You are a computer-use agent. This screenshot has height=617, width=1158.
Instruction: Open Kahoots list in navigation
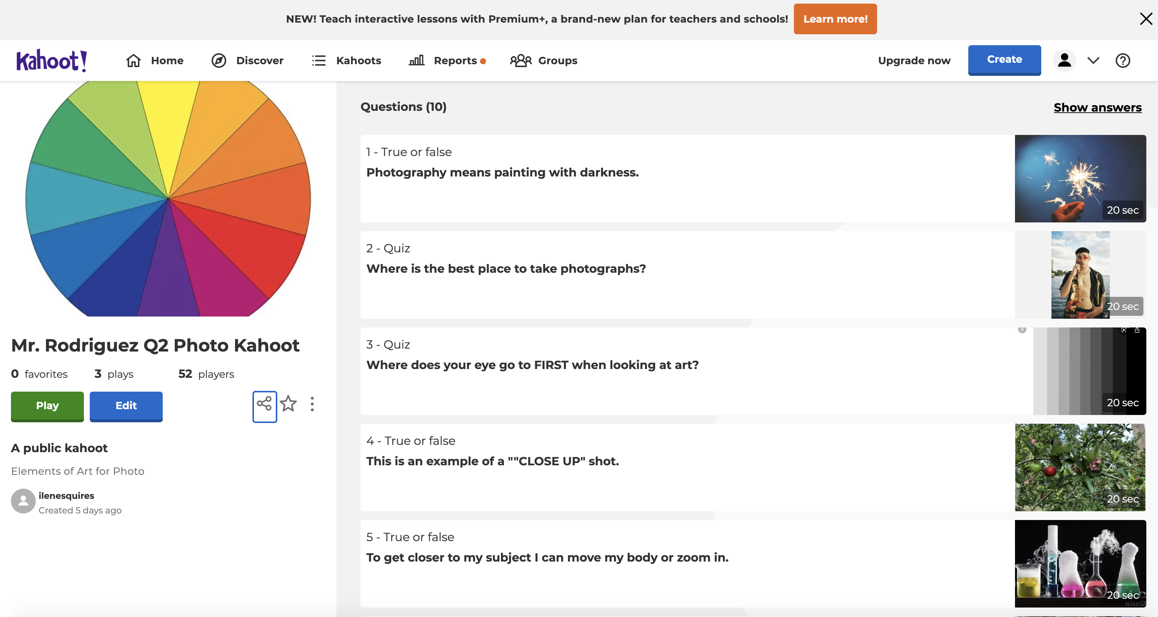coord(347,60)
